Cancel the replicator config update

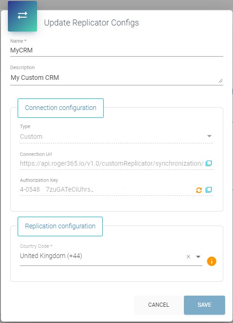[158, 305]
